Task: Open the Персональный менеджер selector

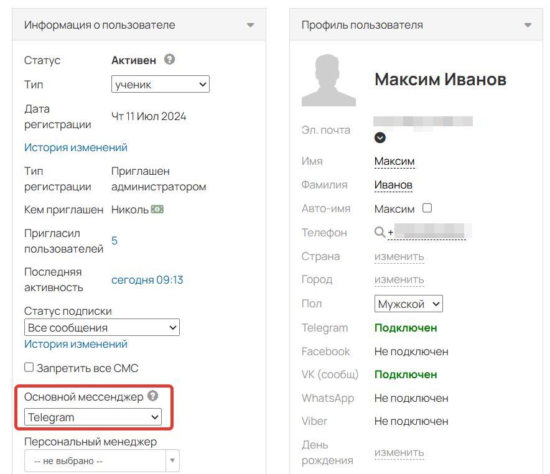Action: pyautogui.click(x=101, y=460)
